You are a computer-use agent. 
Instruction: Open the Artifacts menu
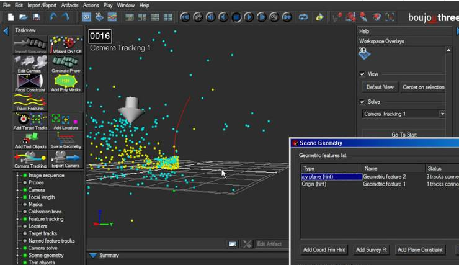click(69, 5)
